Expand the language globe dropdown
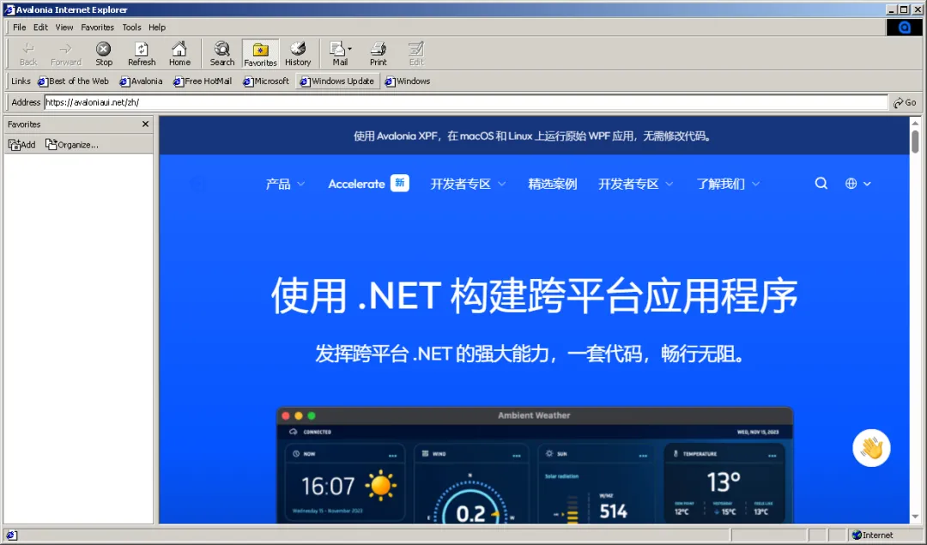The height and width of the screenshot is (545, 927). pos(856,183)
